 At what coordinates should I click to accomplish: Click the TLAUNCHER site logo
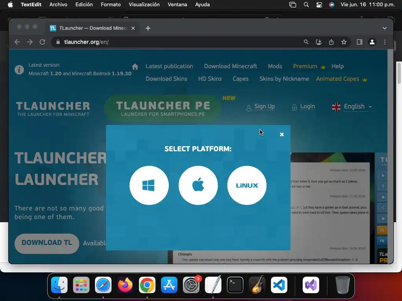[53, 109]
